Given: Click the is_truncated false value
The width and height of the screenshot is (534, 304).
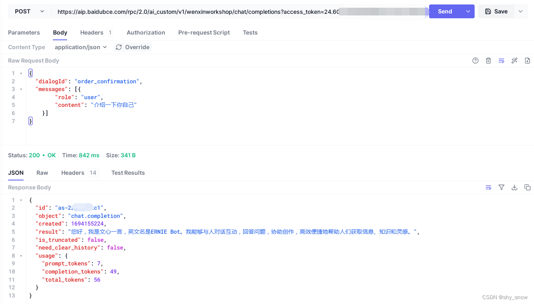Looking at the screenshot, I should (96, 240).
